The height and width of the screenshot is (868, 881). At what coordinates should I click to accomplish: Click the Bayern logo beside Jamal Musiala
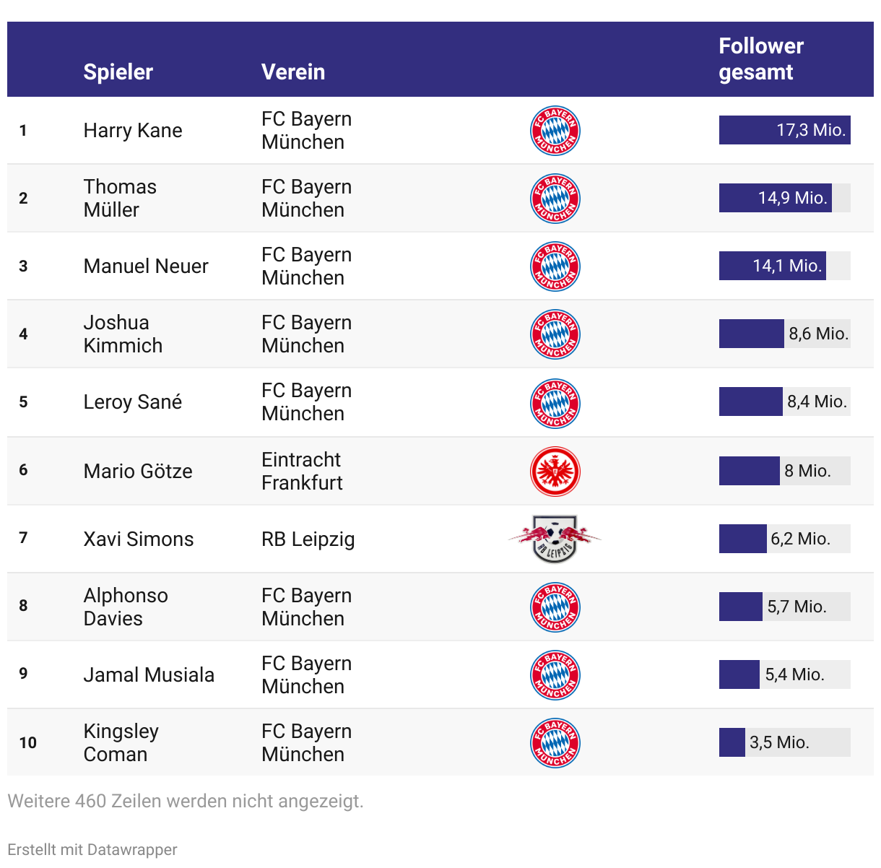pos(555,675)
